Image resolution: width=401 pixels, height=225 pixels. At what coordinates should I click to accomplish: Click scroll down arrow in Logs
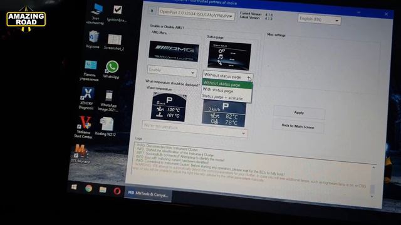coord(372,196)
